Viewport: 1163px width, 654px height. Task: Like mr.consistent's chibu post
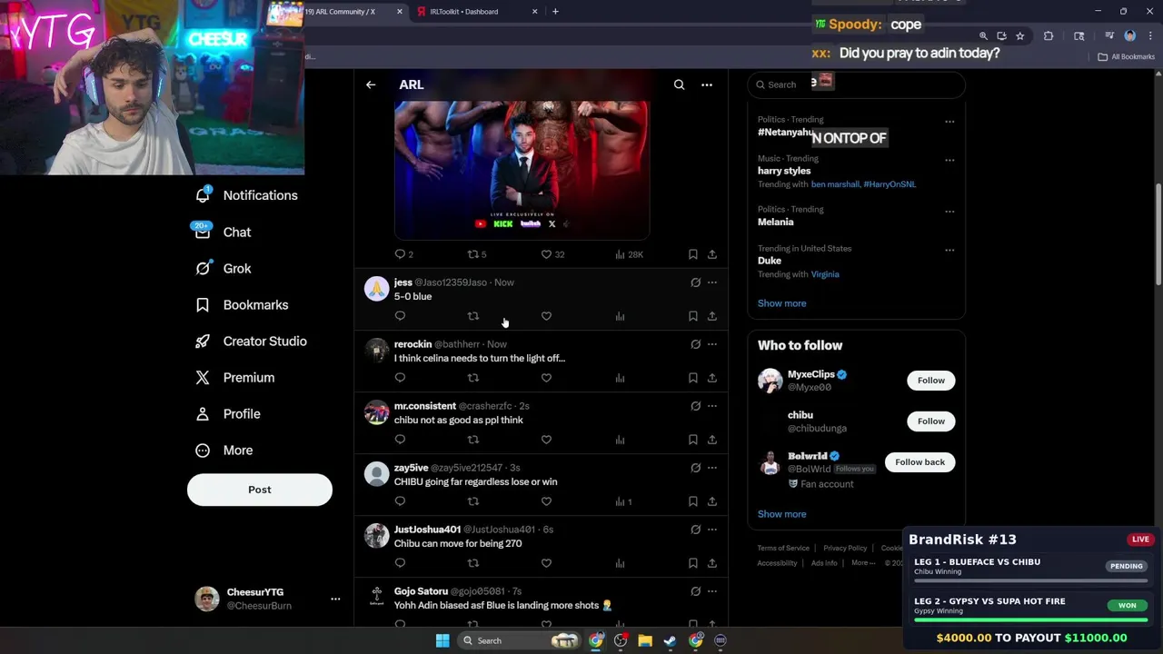546,440
